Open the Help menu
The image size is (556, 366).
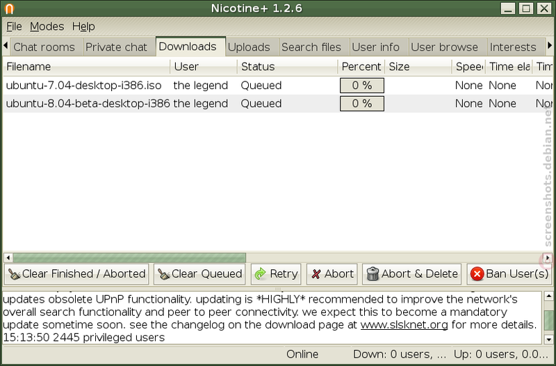click(x=83, y=26)
